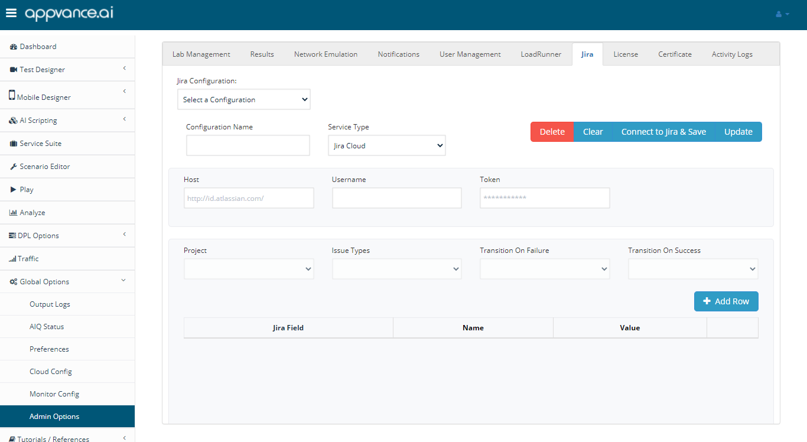Click the DPL Options icon

(12, 236)
